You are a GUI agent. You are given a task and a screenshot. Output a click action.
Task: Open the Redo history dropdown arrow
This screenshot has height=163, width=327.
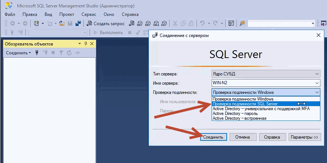tap(222, 24)
